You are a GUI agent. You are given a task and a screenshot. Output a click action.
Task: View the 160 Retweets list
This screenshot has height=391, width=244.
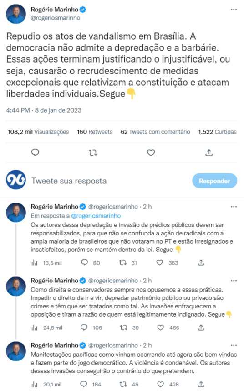click(95, 132)
